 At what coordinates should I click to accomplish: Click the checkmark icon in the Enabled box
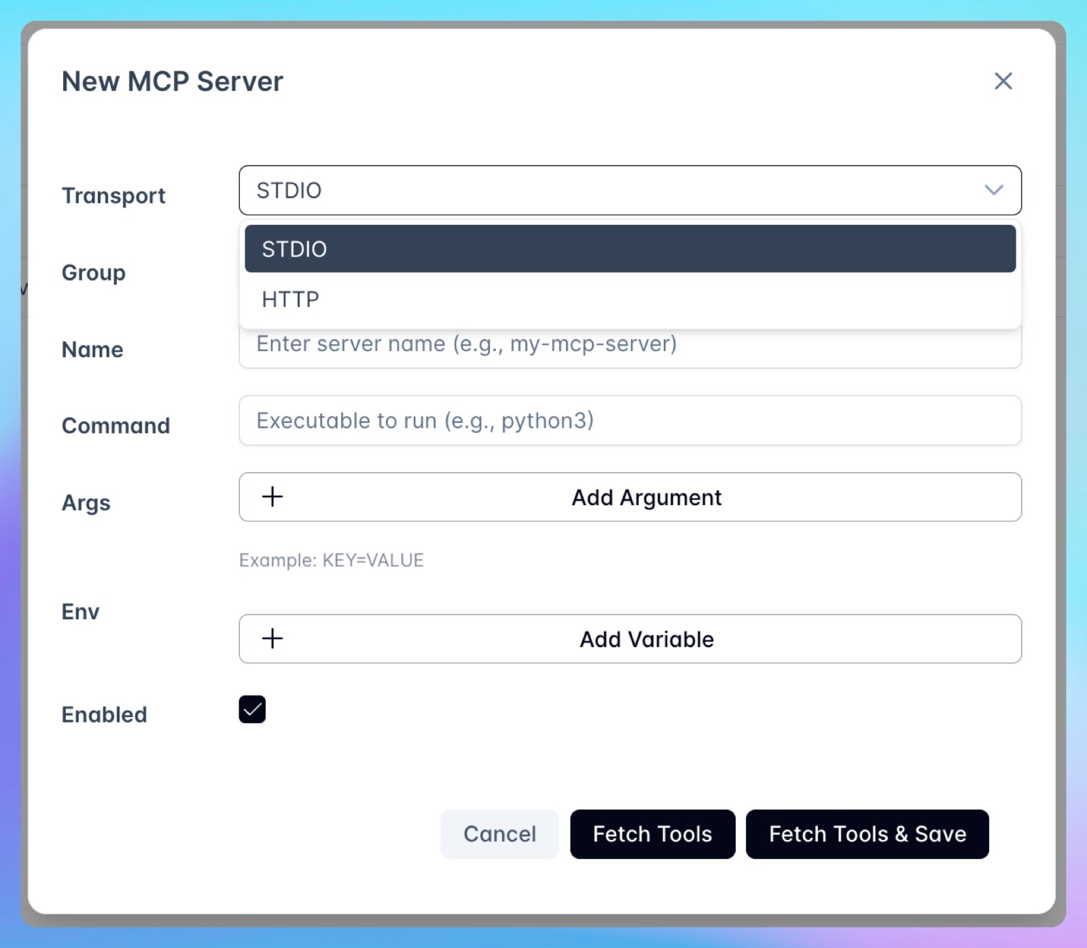pyautogui.click(x=252, y=710)
